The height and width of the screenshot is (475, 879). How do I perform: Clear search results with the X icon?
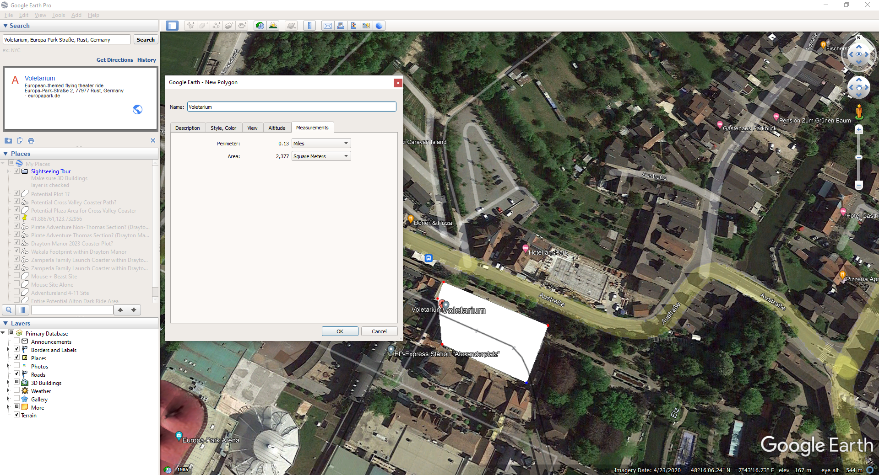pos(153,140)
